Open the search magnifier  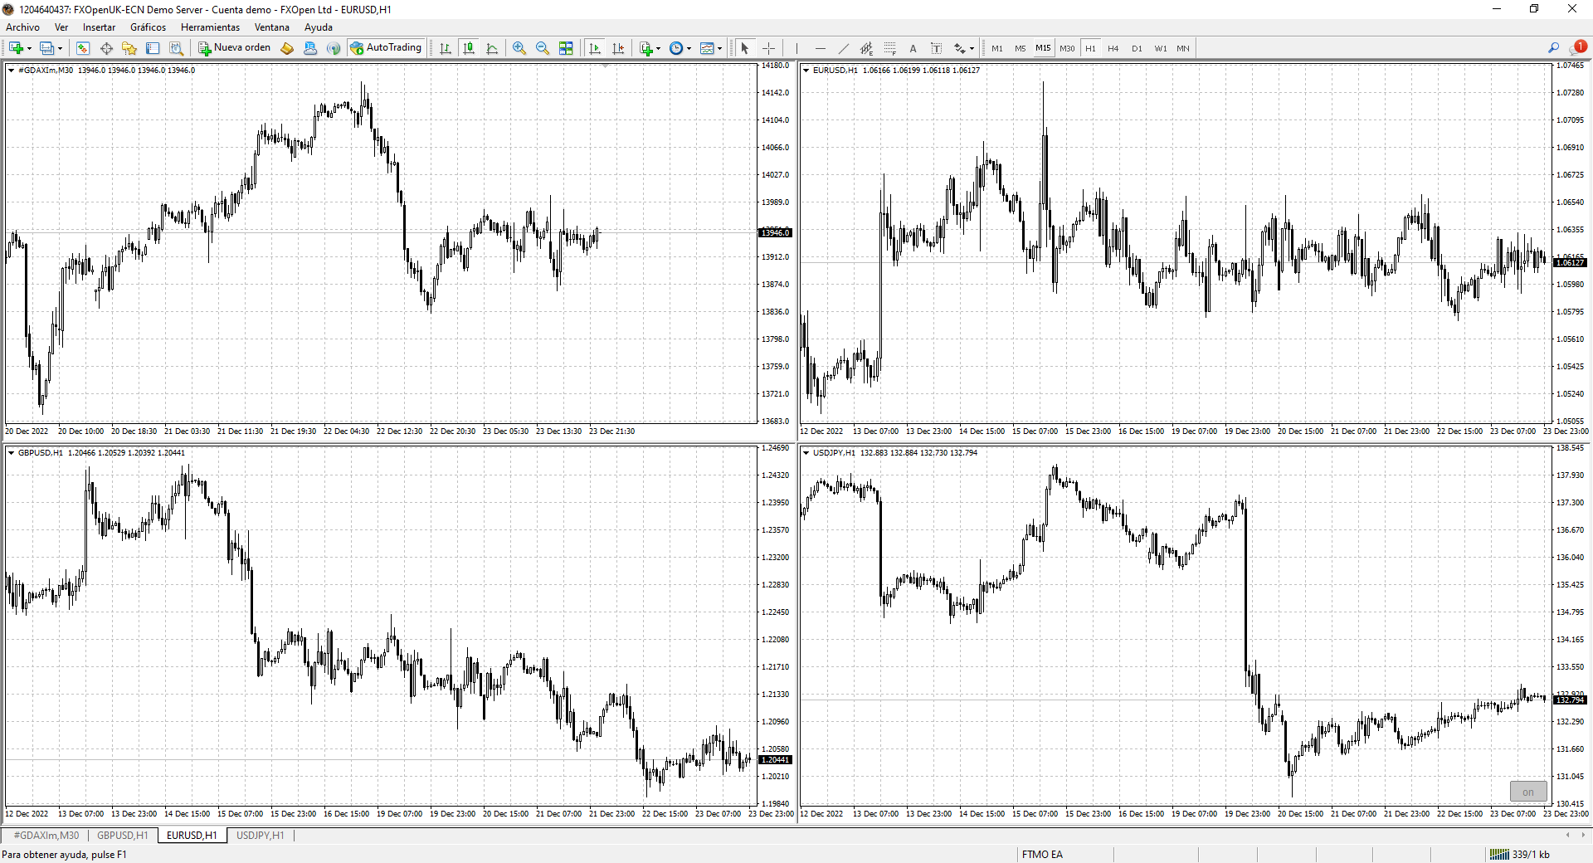1553,48
